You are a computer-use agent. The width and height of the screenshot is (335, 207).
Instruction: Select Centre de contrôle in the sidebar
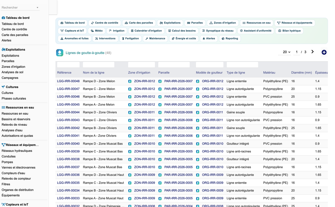14,29
